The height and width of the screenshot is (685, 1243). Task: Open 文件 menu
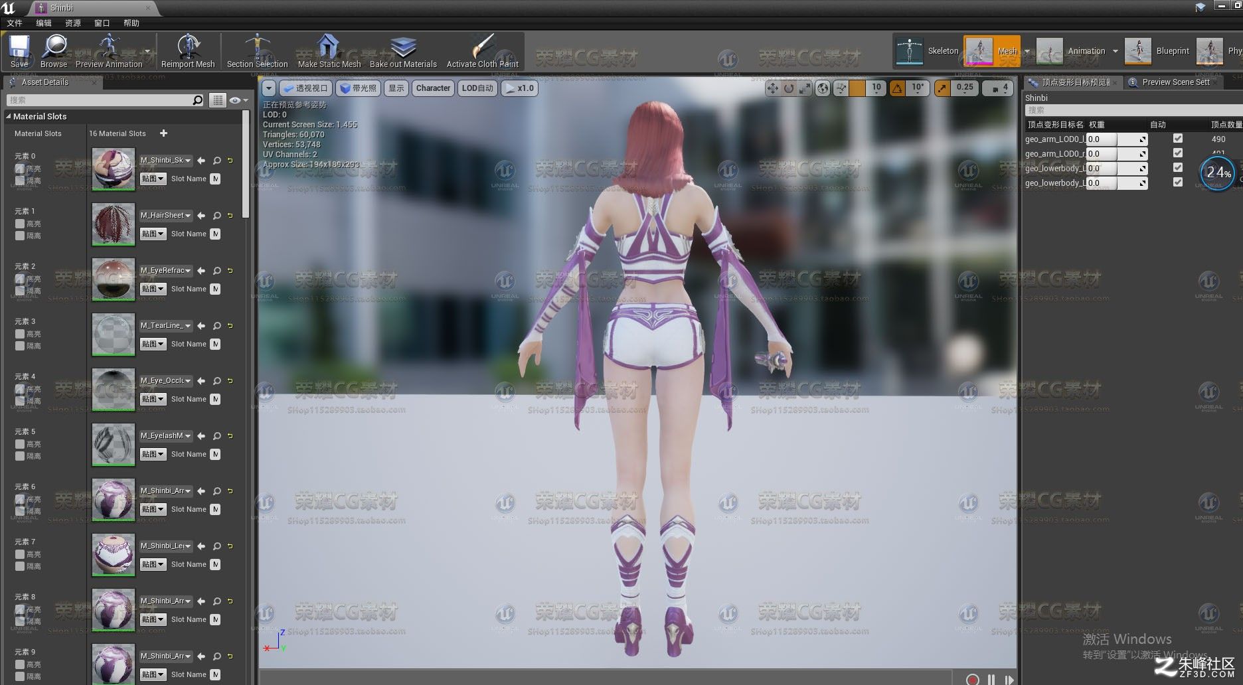15,23
